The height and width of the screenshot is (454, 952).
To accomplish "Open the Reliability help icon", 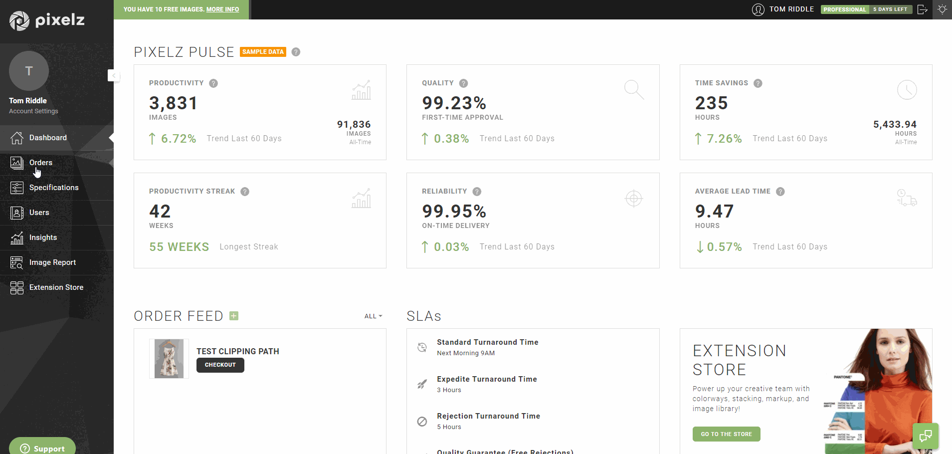I will 477,192.
